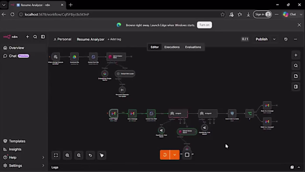
Task: Open the Postgres insert rows node
Action: click(x=232, y=114)
